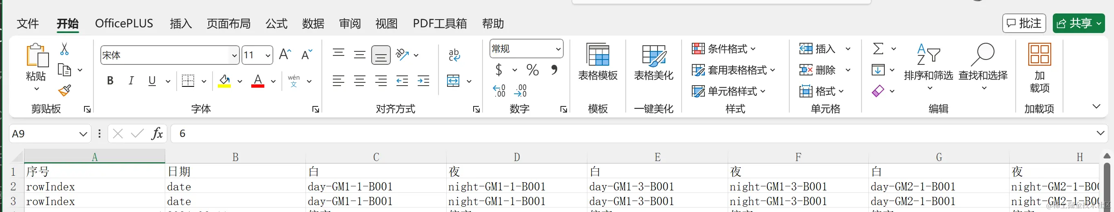
Task: Expand the number format dropdown
Action: pyautogui.click(x=558, y=49)
